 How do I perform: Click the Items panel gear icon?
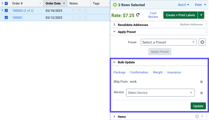pyautogui.click(x=197, y=117)
